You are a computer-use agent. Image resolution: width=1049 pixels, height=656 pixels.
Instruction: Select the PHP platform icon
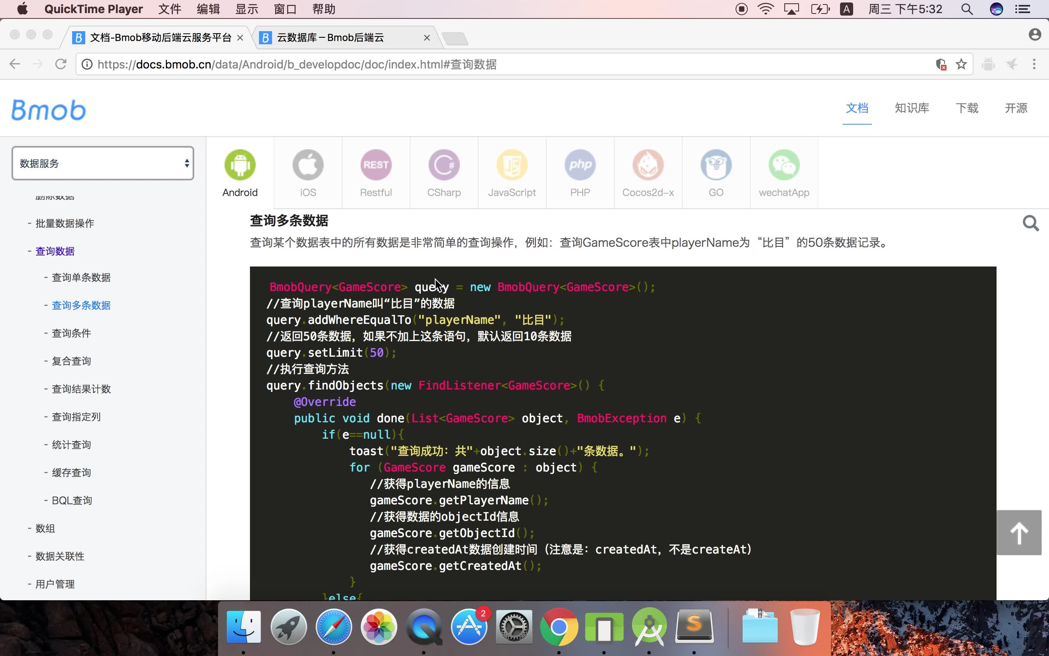(x=580, y=165)
